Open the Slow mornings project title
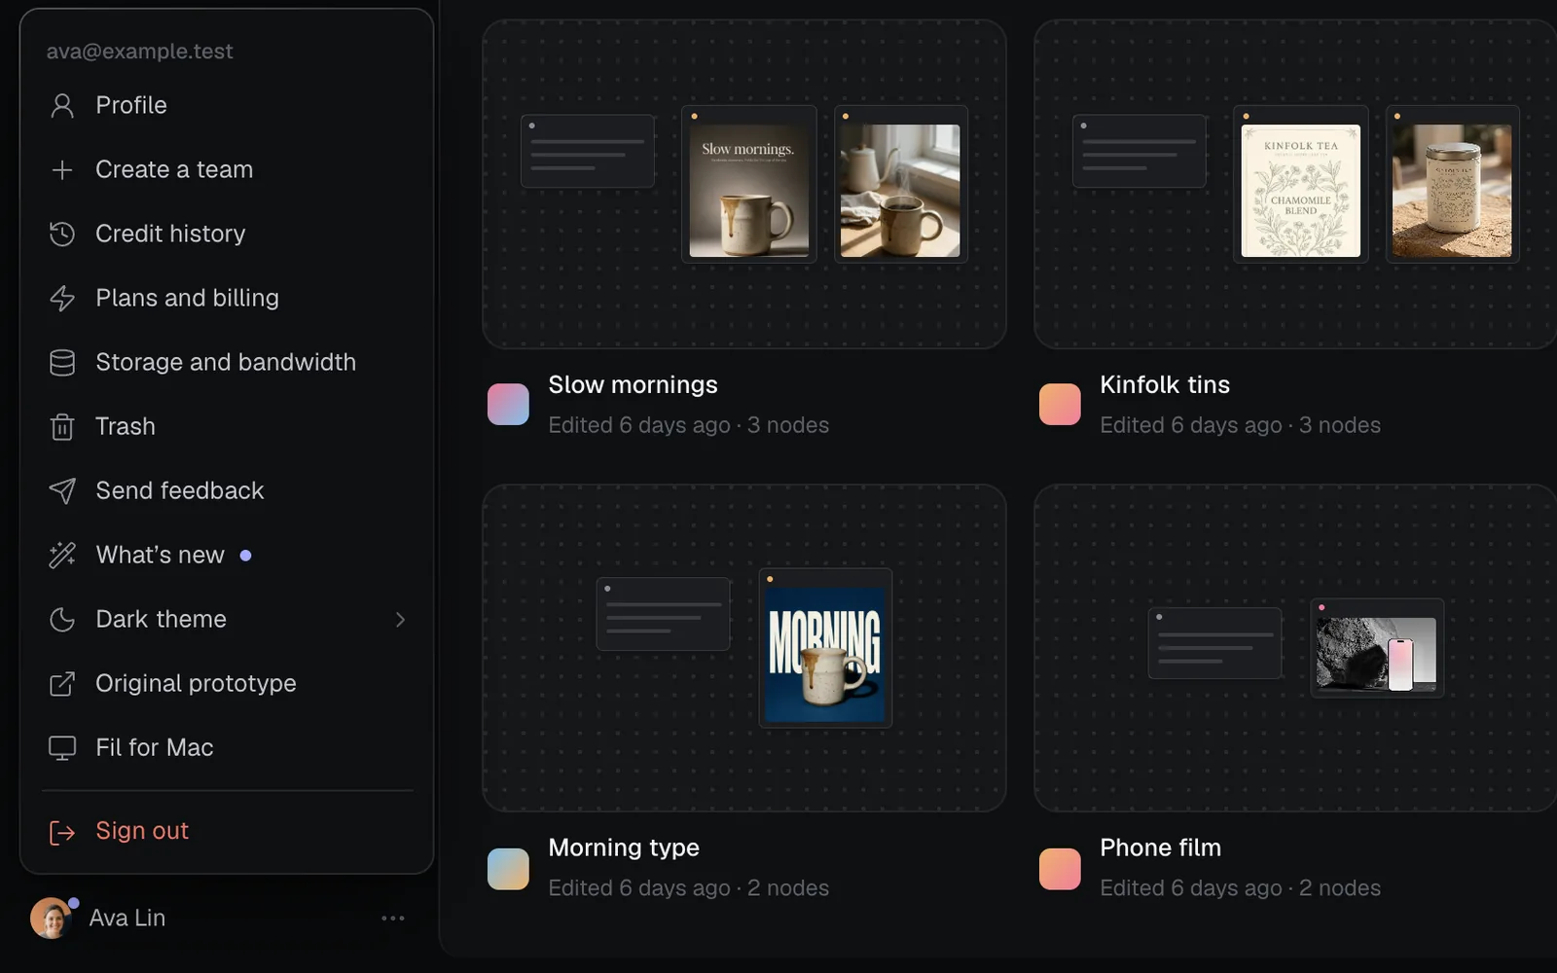 click(x=633, y=384)
